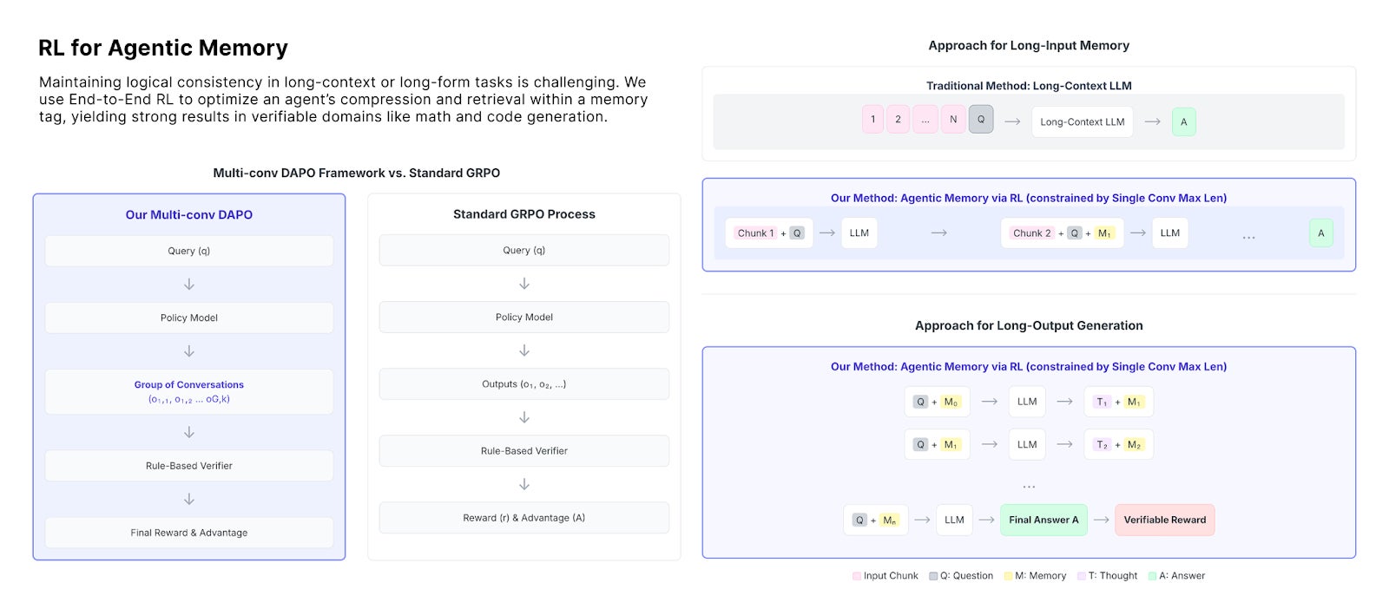Select the red 'Verifiable Reward' box
Screen dimensions: 1389x609
pyautogui.click(x=1165, y=520)
